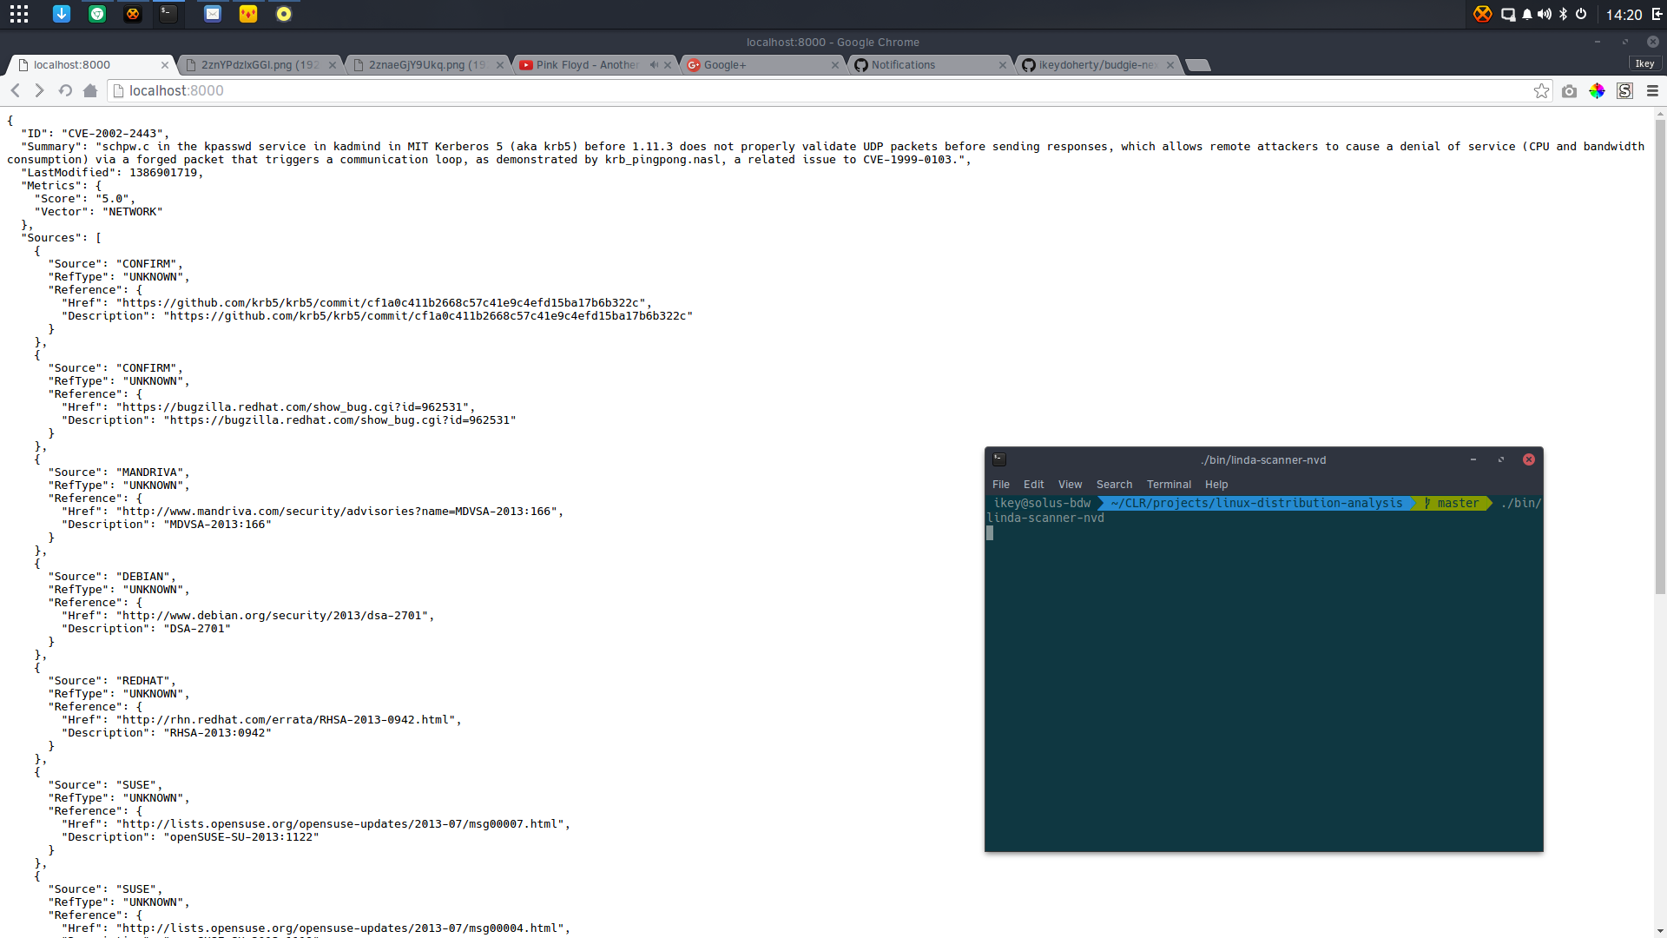Switch to the 2znYPdzlxGGl.png tab
The height and width of the screenshot is (938, 1667).
259,65
